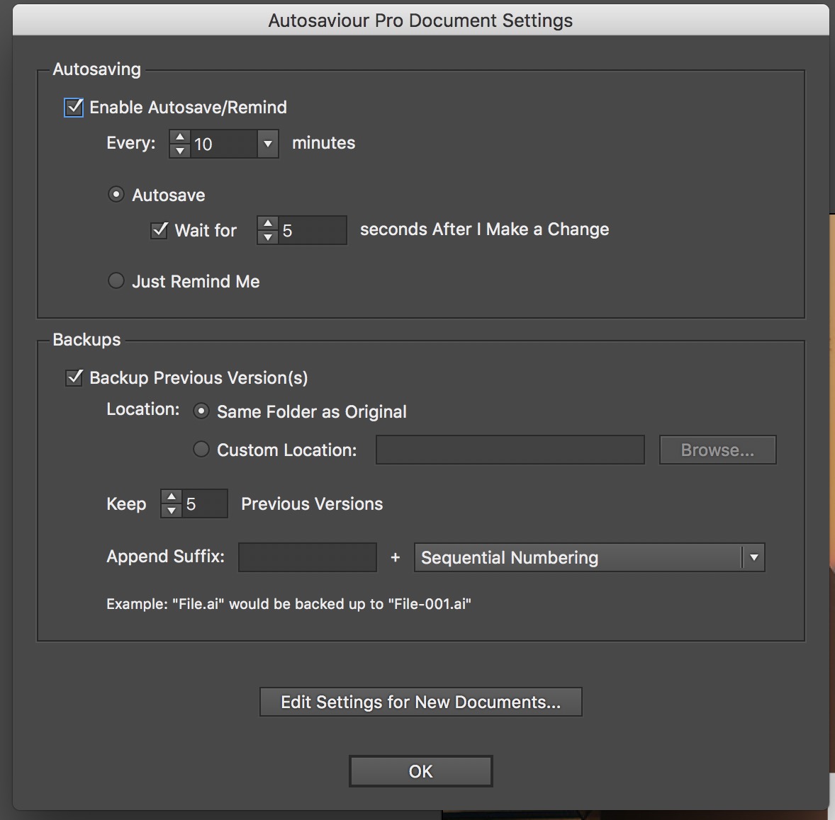Click Edit Settings for New Documents button

click(x=420, y=702)
